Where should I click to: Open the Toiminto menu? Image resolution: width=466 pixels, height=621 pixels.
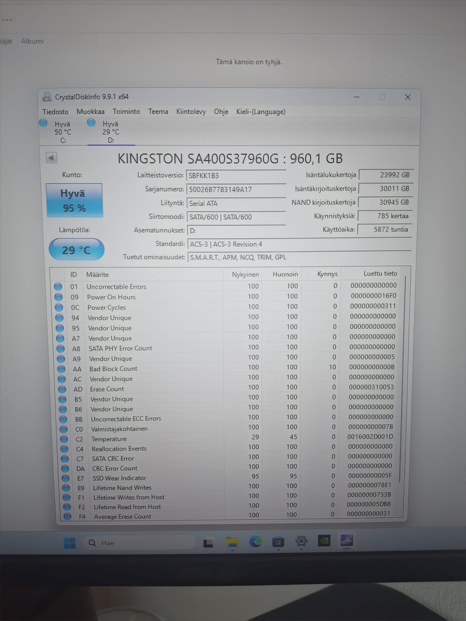[x=126, y=112]
